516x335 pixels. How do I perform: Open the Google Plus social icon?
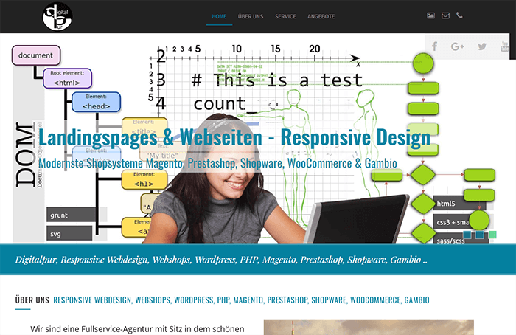[458, 46]
